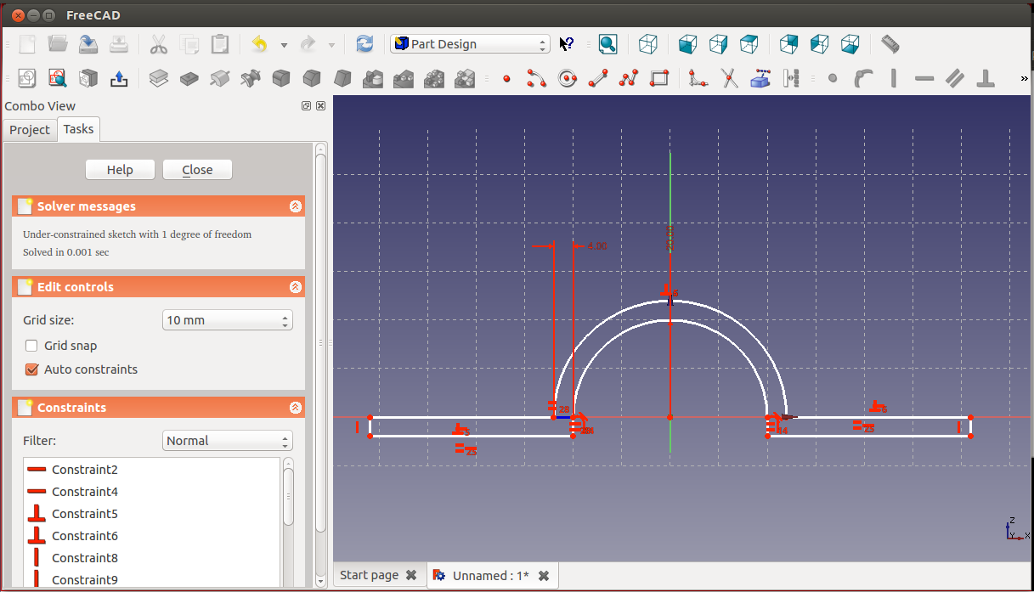The image size is (1034, 592).
Task: Collapse the Solver messages section
Action: coord(295,206)
